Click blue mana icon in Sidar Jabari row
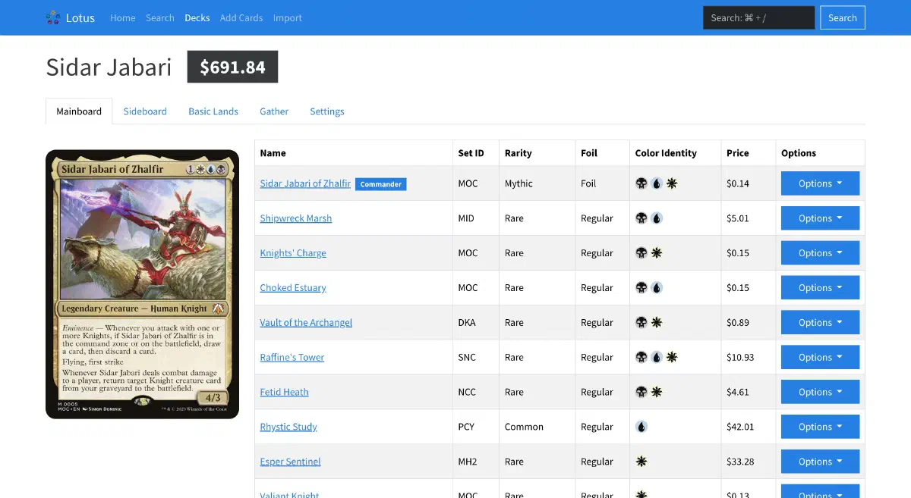The width and height of the screenshot is (911, 498). [657, 183]
